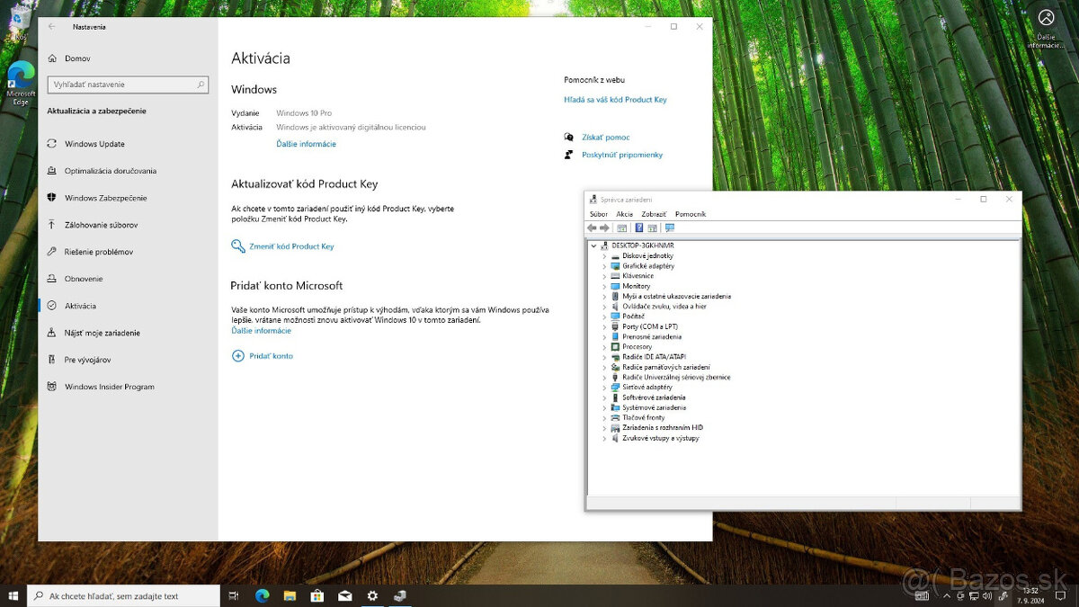The height and width of the screenshot is (607, 1079).
Task: Click the Help icon in Device Manager toolbar
Action: click(638, 228)
